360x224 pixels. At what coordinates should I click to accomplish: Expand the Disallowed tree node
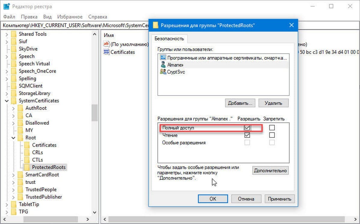point(13,123)
